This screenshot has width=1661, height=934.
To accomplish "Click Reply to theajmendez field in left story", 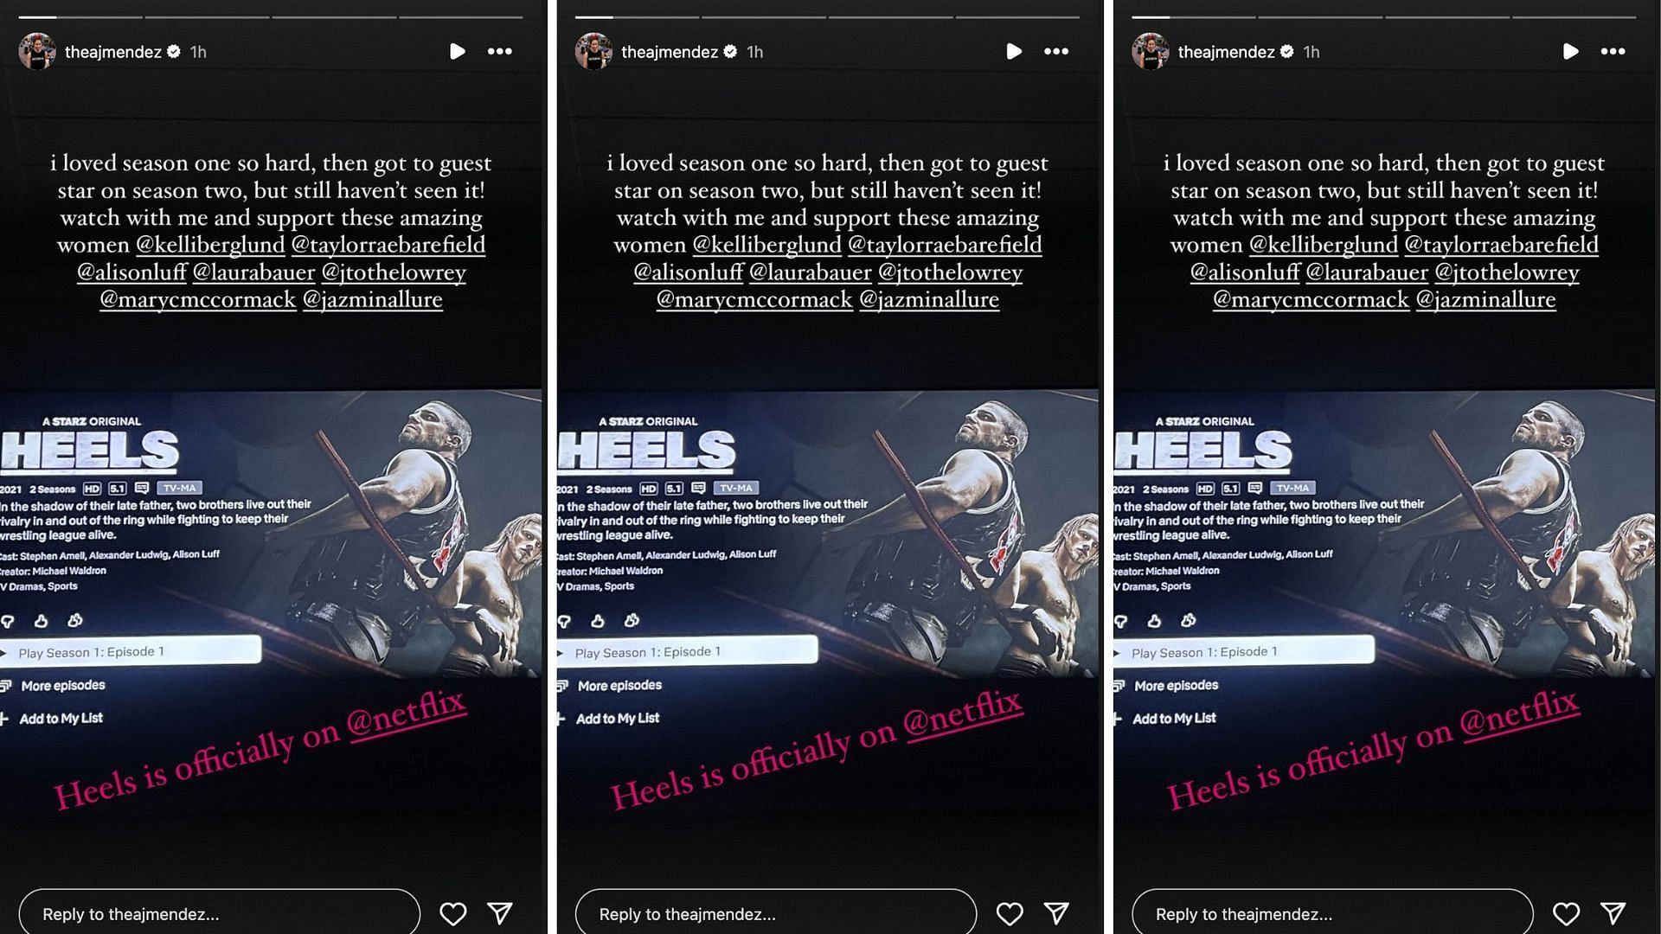I will coord(219,913).
